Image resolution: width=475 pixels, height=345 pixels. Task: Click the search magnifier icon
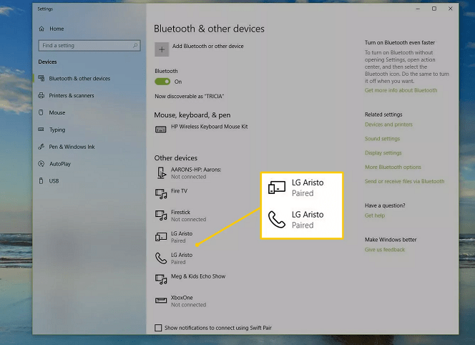(135, 46)
